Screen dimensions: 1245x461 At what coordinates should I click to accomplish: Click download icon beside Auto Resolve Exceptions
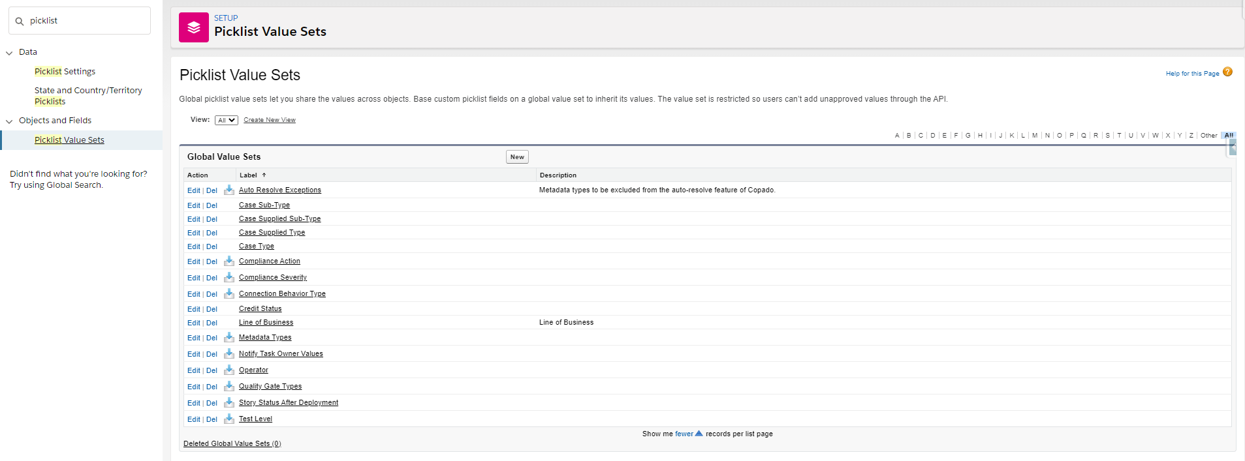(229, 190)
